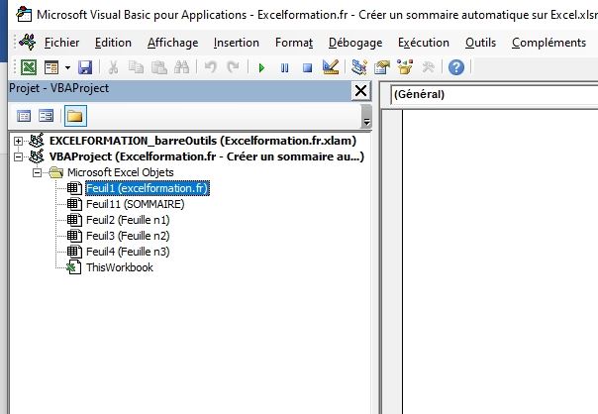Select VBAProject (Excelformation.fr) in tree
598x414 pixels.
pos(207,156)
